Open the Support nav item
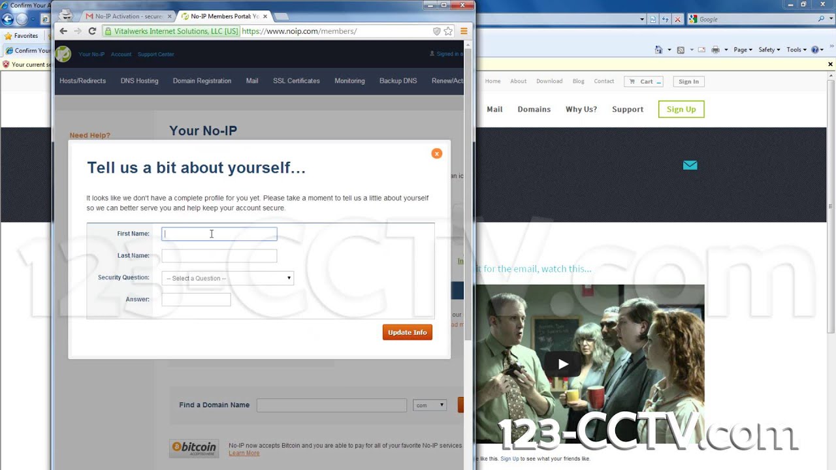The image size is (836, 470). (628, 109)
